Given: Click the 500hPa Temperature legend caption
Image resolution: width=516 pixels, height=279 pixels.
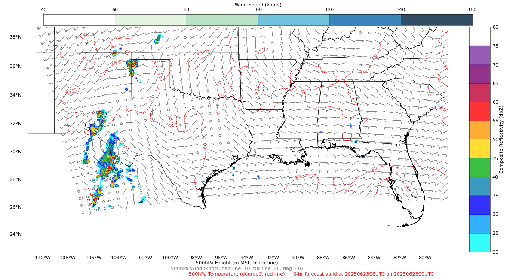Looking at the screenshot, I should (236, 274).
